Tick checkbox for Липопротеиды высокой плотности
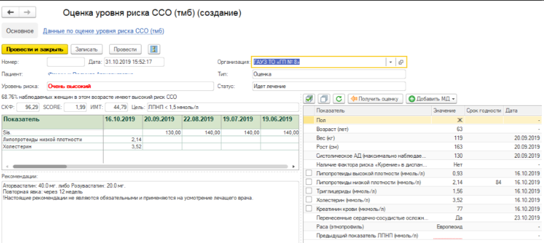 click(x=309, y=172)
